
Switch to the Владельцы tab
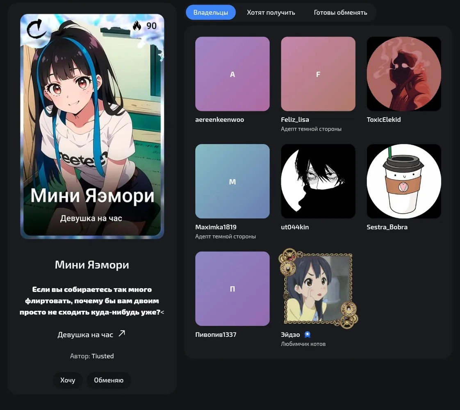[x=211, y=12]
